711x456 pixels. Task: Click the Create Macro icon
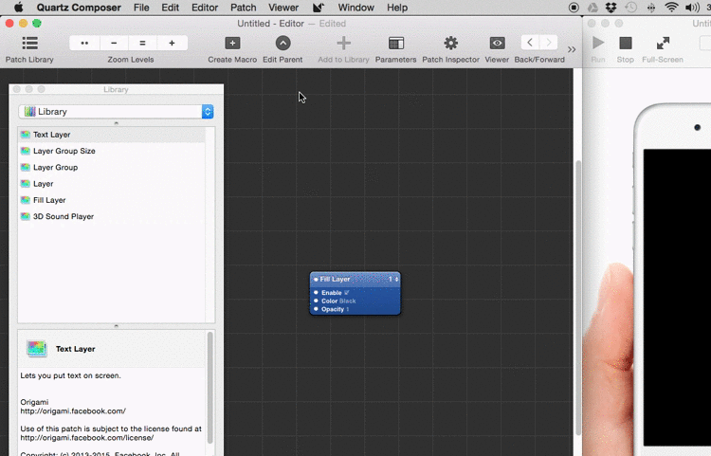click(232, 44)
